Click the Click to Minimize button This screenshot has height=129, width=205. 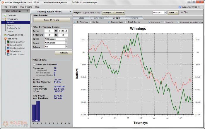[x=16, y=11]
